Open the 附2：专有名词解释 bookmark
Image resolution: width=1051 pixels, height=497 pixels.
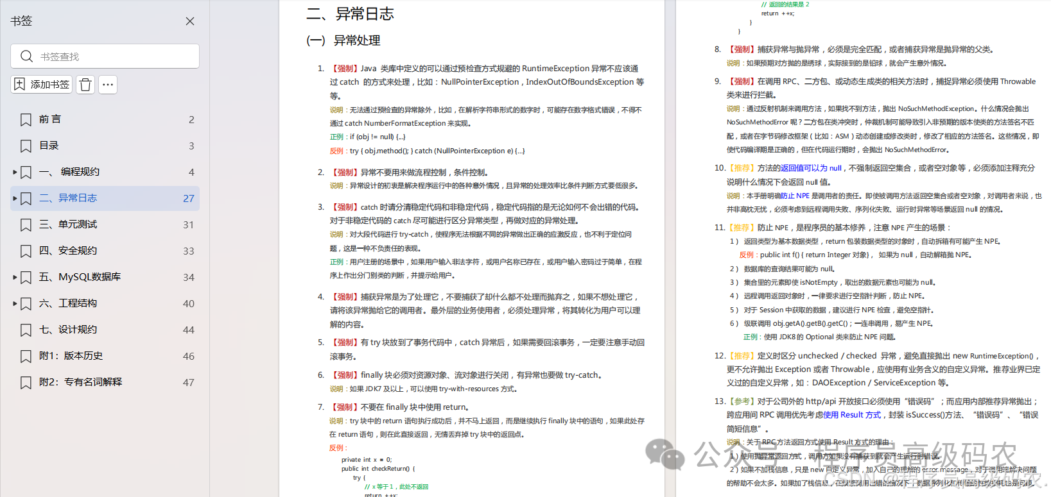coord(80,382)
